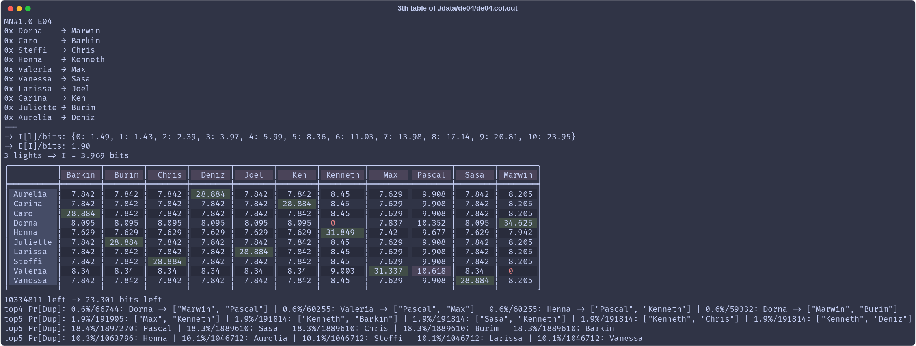Select the 'Aurelia' row label in table
The image size is (916, 346).
click(30, 194)
